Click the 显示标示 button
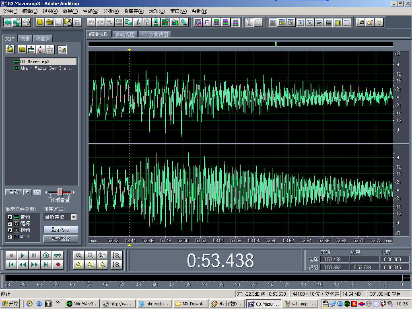Viewport: 412px width, 309px height. click(61, 229)
